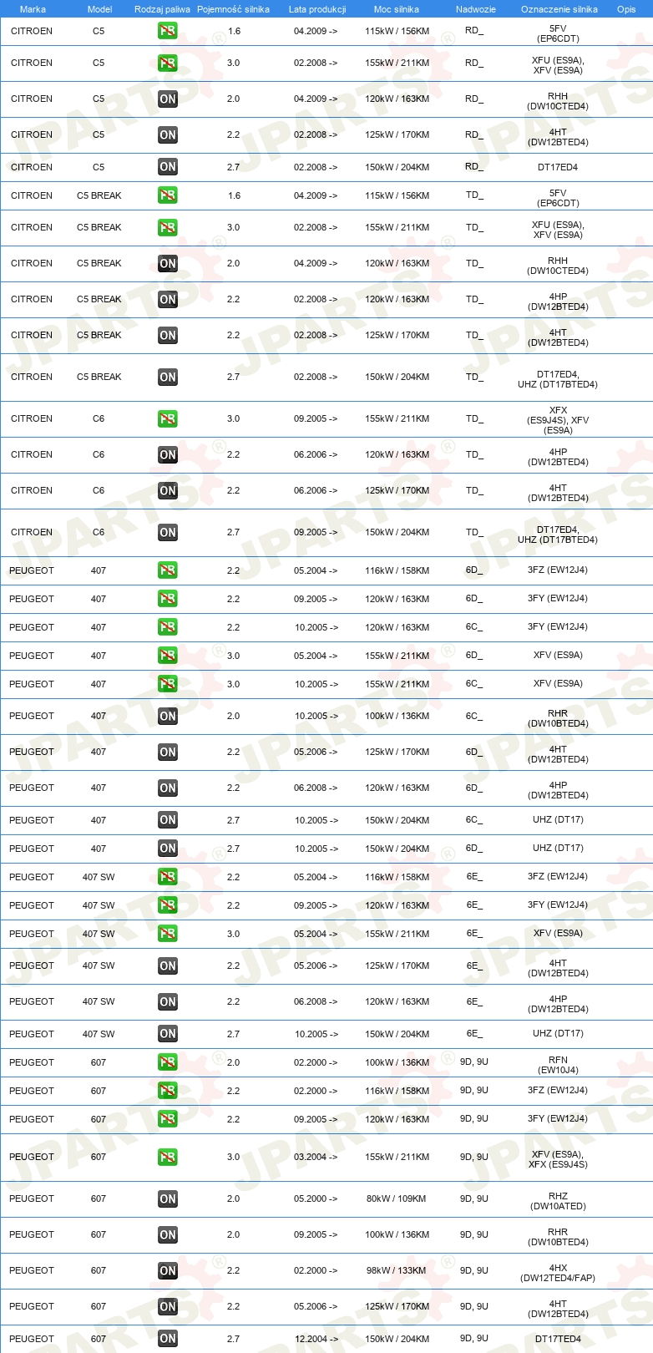Click the 80kW / 109KM power cell
653x1353 pixels.
397,1198
